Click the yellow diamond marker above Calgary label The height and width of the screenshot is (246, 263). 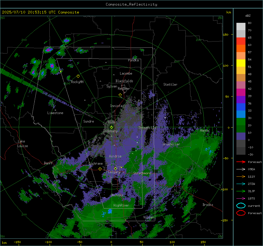click(x=115, y=168)
